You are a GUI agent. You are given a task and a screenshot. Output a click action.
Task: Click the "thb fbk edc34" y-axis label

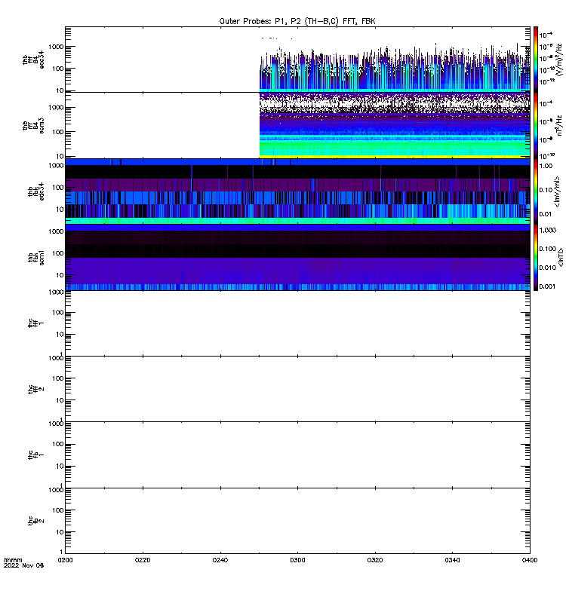coord(36,191)
